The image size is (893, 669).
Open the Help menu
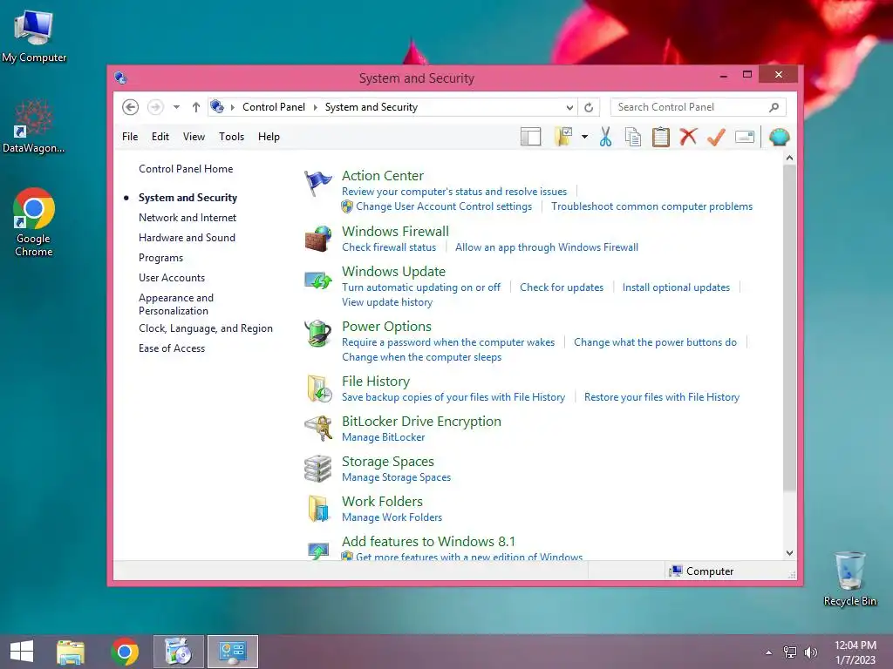point(269,137)
